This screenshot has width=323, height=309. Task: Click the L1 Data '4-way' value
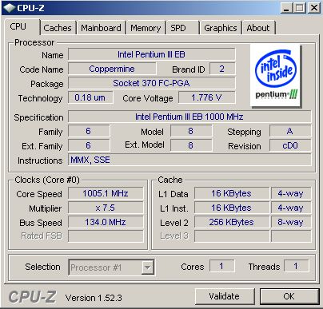pyautogui.click(x=291, y=193)
